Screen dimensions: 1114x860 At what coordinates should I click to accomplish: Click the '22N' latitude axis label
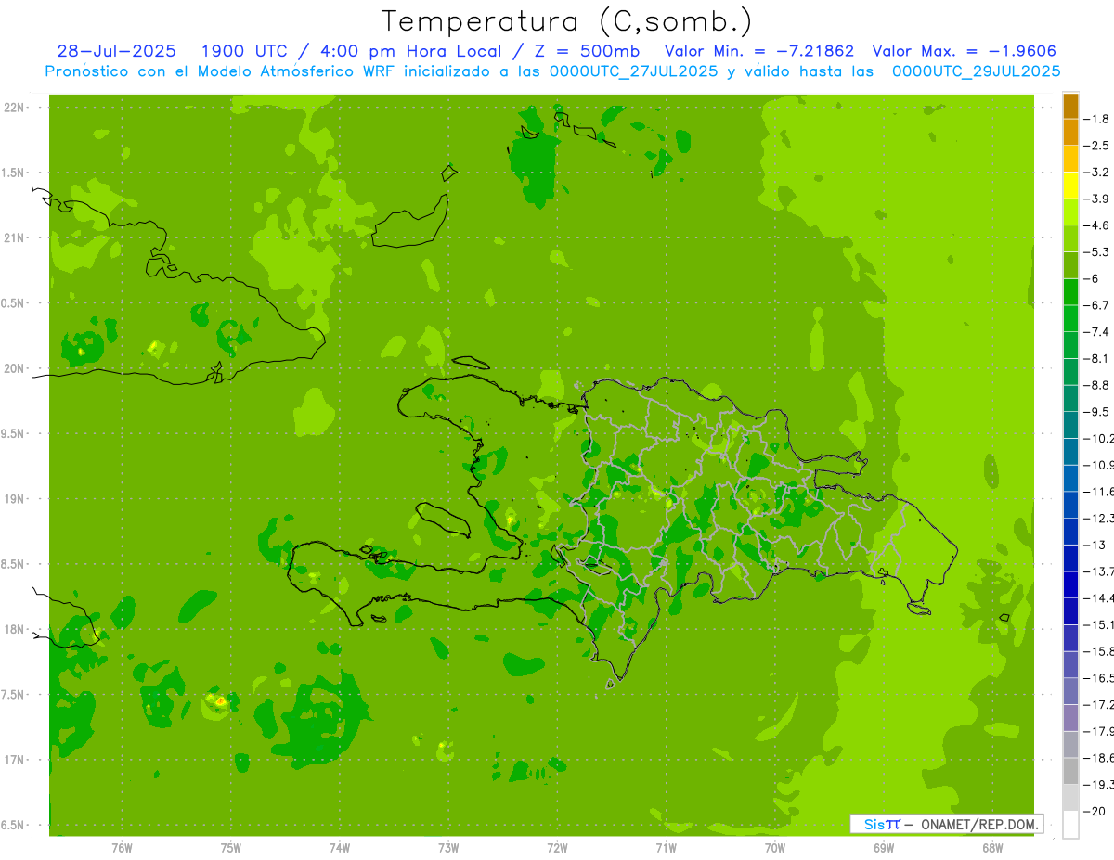click(x=14, y=108)
